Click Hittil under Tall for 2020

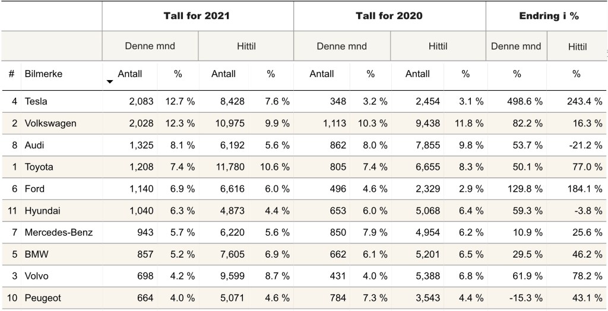pyautogui.click(x=438, y=46)
